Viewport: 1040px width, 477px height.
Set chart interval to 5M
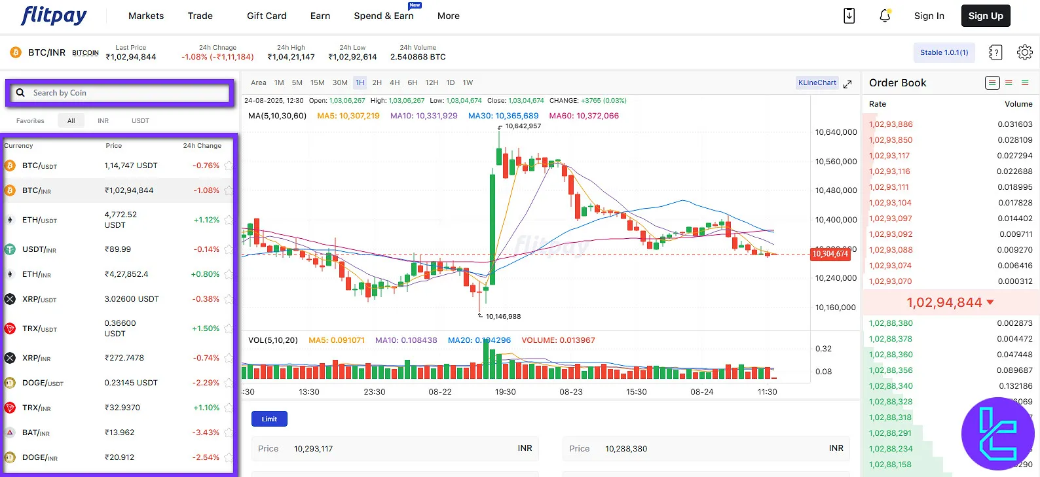[297, 82]
